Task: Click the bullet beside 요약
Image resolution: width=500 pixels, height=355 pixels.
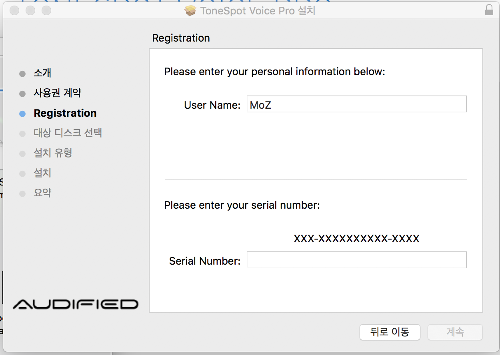Action: pyautogui.click(x=22, y=193)
